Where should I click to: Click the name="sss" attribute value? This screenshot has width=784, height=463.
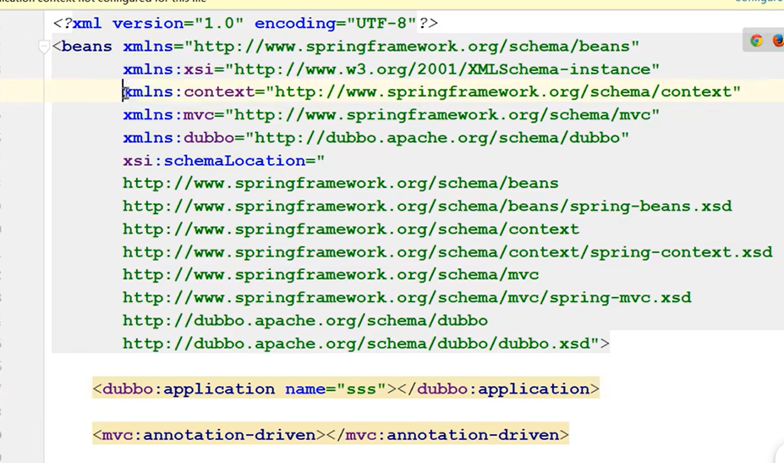tap(361, 389)
